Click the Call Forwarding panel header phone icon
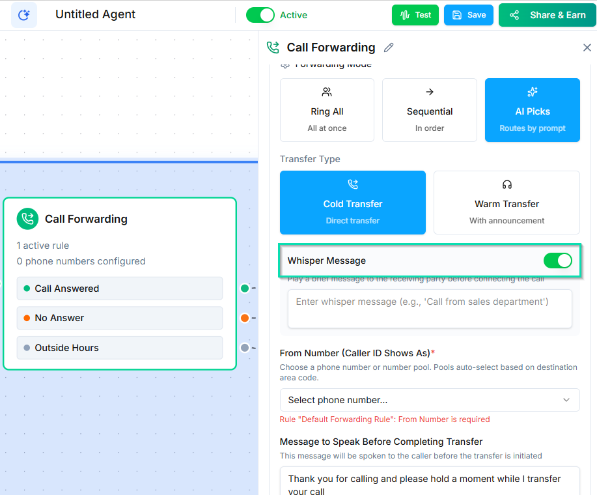Image resolution: width=597 pixels, height=495 pixels. (273, 48)
